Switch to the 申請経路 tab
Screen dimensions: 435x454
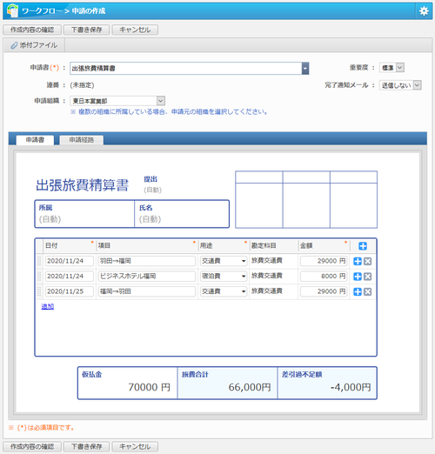[81, 140]
